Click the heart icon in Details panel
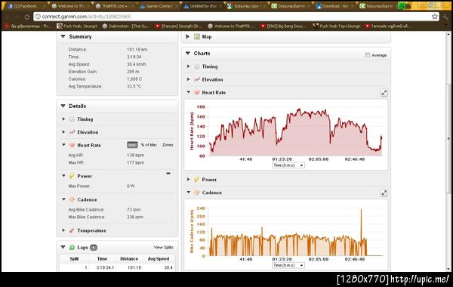The height and width of the screenshot is (287, 453). 72,145
